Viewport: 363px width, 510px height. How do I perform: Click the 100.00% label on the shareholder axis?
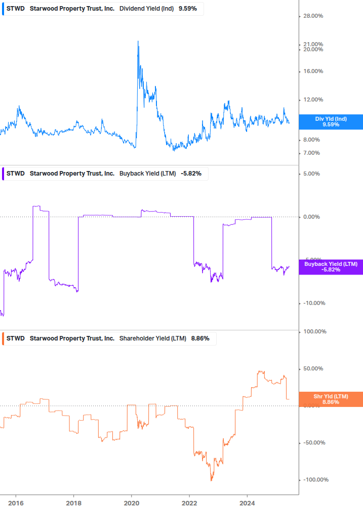(x=315, y=332)
